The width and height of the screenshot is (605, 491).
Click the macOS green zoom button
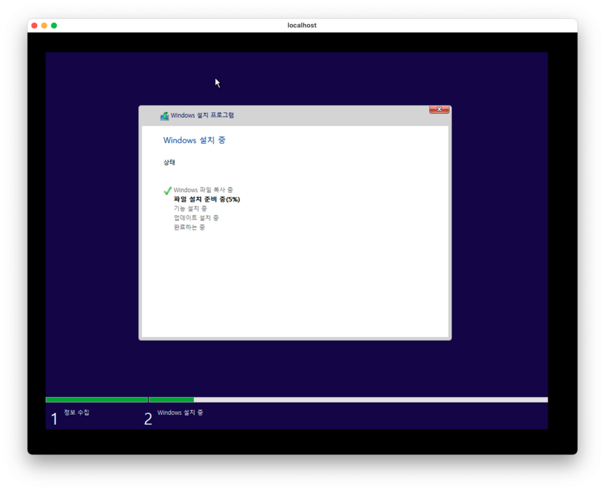pos(54,25)
